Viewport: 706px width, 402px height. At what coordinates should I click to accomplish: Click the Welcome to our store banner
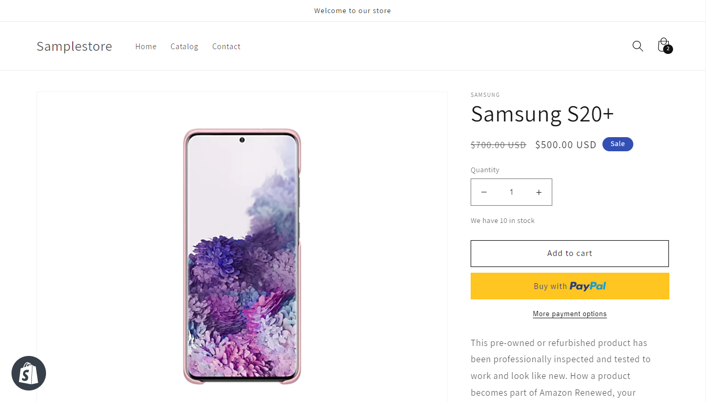coord(352,10)
